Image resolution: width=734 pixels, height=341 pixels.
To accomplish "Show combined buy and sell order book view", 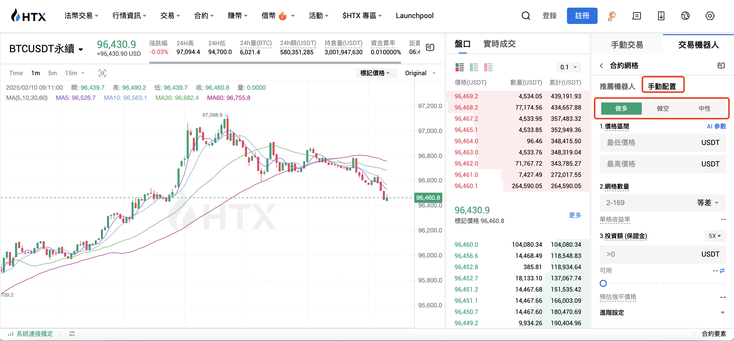I will [460, 67].
